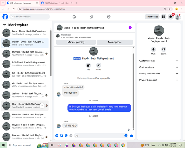Expand the Privacy & support section
The height and width of the screenshot is (148, 185).
point(159,80)
